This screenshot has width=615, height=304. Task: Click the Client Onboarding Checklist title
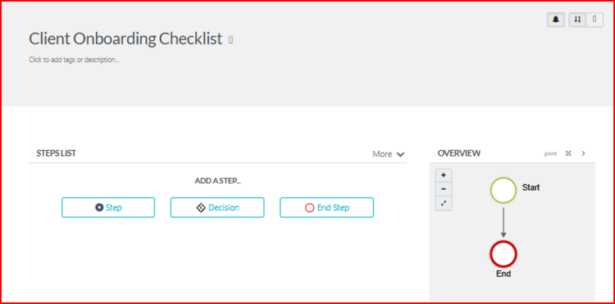[126, 39]
